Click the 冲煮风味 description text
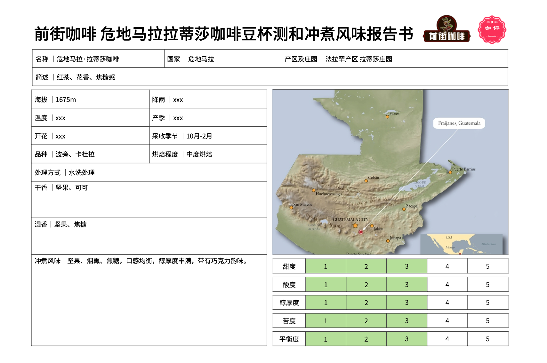The image size is (547, 363). [141, 261]
